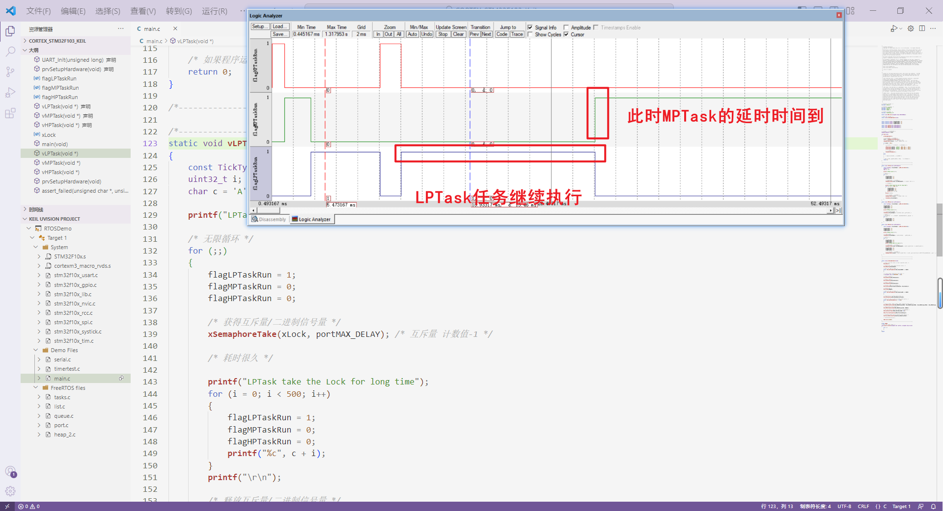Toggle the Cursor checkbox
Image resolution: width=943 pixels, height=511 pixels.
click(566, 34)
